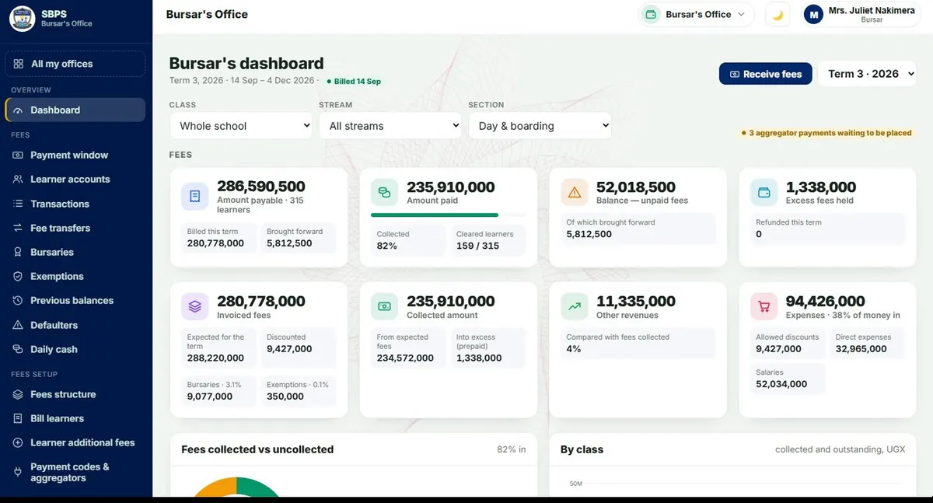Screen dimensions: 933x503
Task: Click the Billed 14 Sep status badge
Action: (x=354, y=81)
